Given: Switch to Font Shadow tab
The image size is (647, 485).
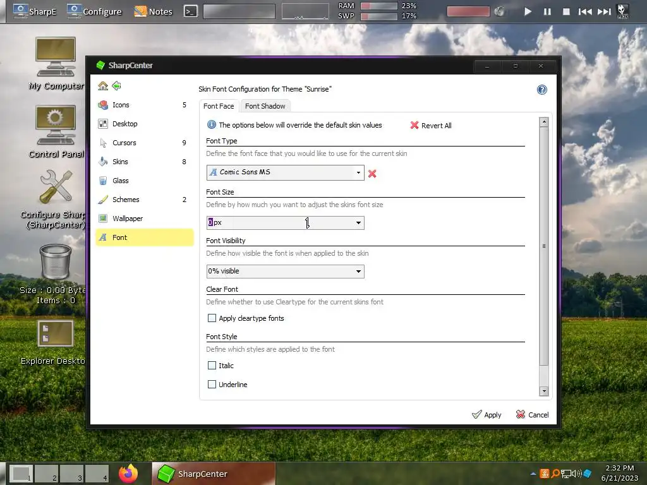Looking at the screenshot, I should tap(265, 106).
